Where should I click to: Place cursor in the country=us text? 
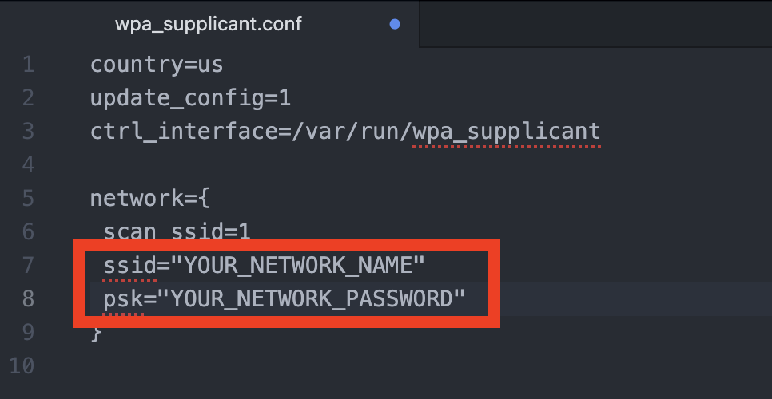click(x=157, y=64)
